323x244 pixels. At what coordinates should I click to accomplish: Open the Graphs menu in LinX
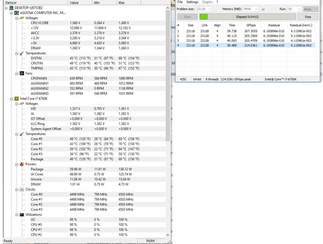(x=207, y=2)
